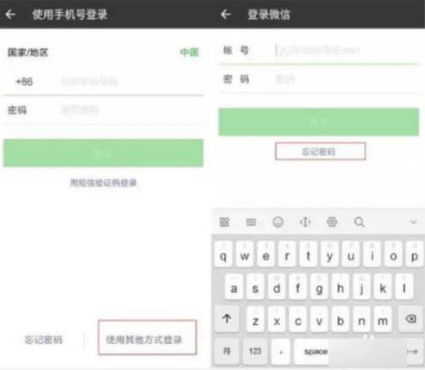Change the +86 country code
425x370 pixels.
tap(24, 82)
